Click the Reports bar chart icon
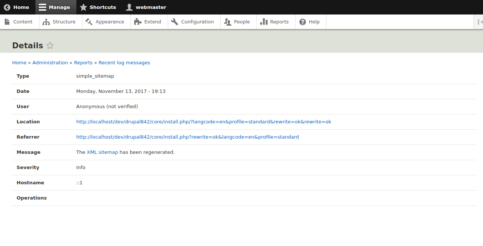483x246 pixels. tap(264, 22)
